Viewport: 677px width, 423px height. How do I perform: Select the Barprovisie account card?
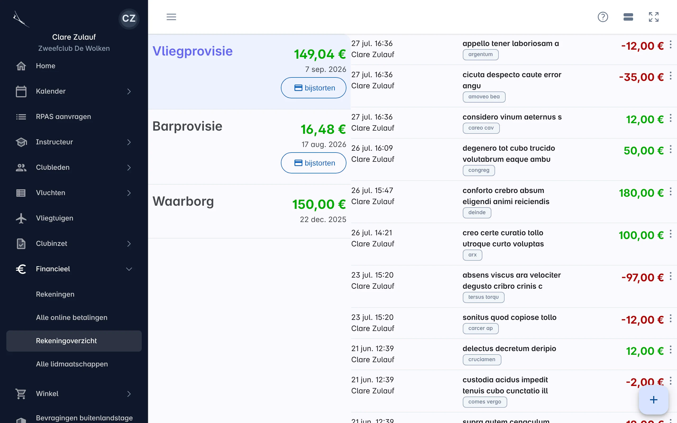pos(249,146)
